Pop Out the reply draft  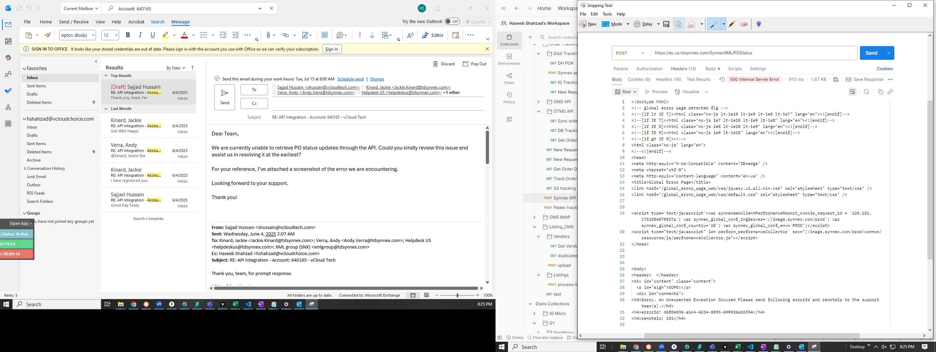(474, 64)
